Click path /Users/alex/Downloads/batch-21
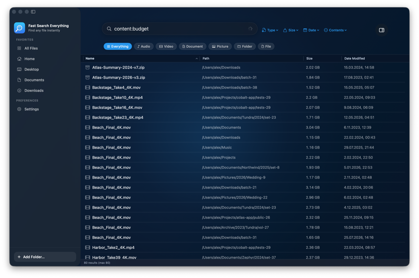This screenshot has height=278, width=419. pyautogui.click(x=229, y=188)
